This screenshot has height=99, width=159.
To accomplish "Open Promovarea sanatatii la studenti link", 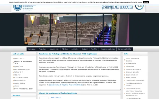I will coord(134,84).
